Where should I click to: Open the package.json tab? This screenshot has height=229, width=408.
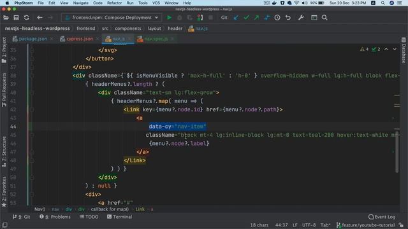coord(33,39)
